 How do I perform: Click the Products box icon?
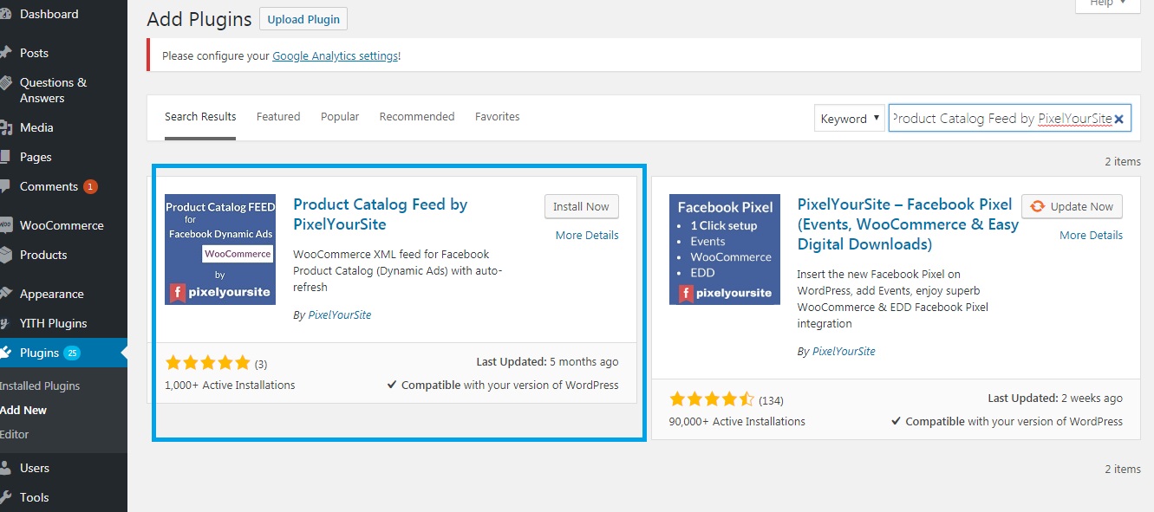click(x=5, y=255)
